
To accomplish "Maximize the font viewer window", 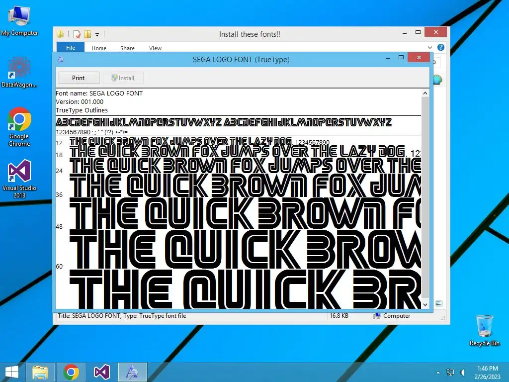I will tap(401, 58).
